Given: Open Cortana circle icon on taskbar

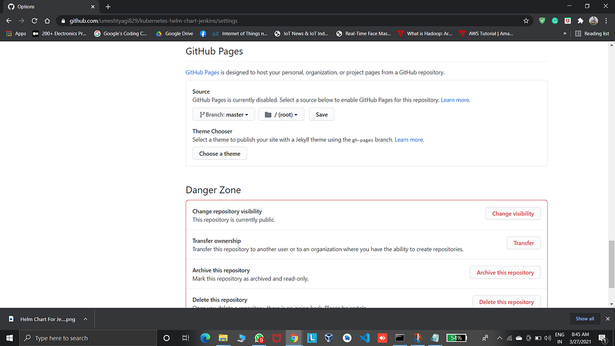Looking at the screenshot, I should pyautogui.click(x=166, y=338).
